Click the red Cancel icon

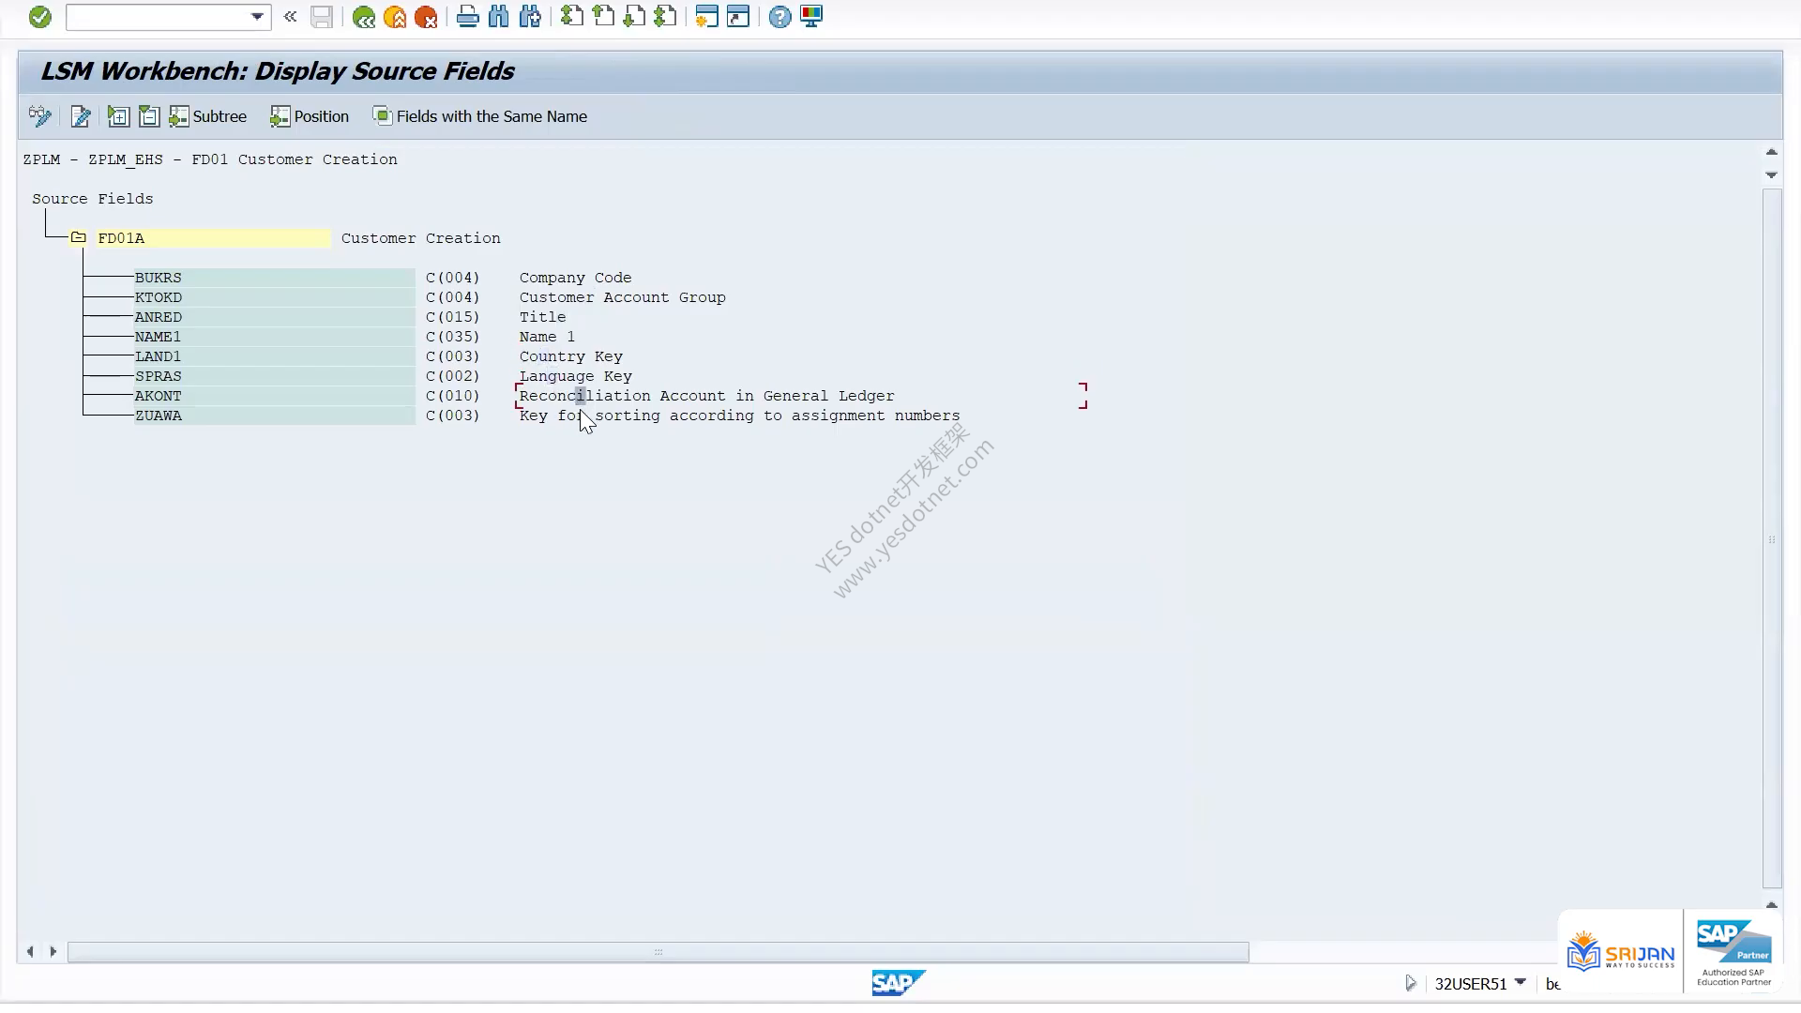(426, 17)
